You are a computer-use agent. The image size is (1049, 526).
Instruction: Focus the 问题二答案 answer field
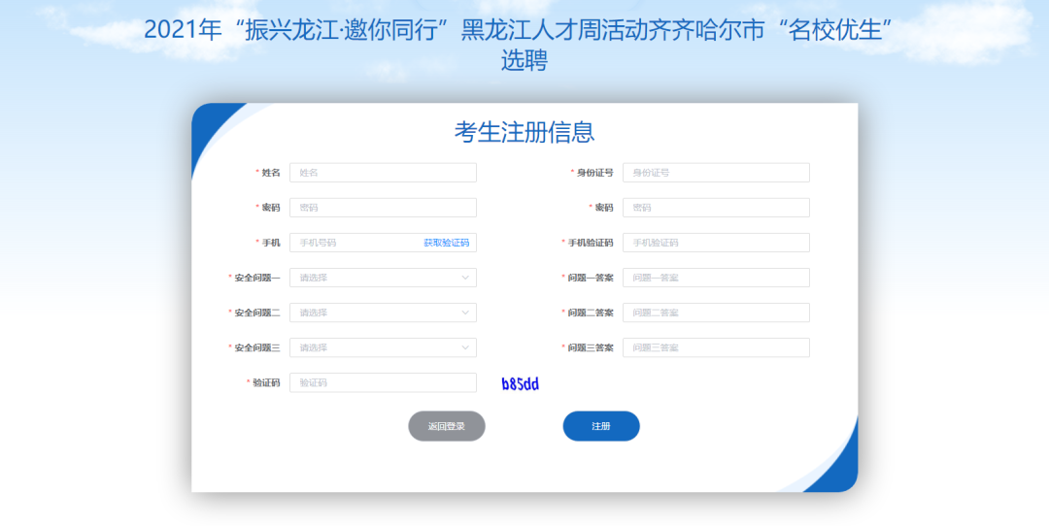[716, 312]
